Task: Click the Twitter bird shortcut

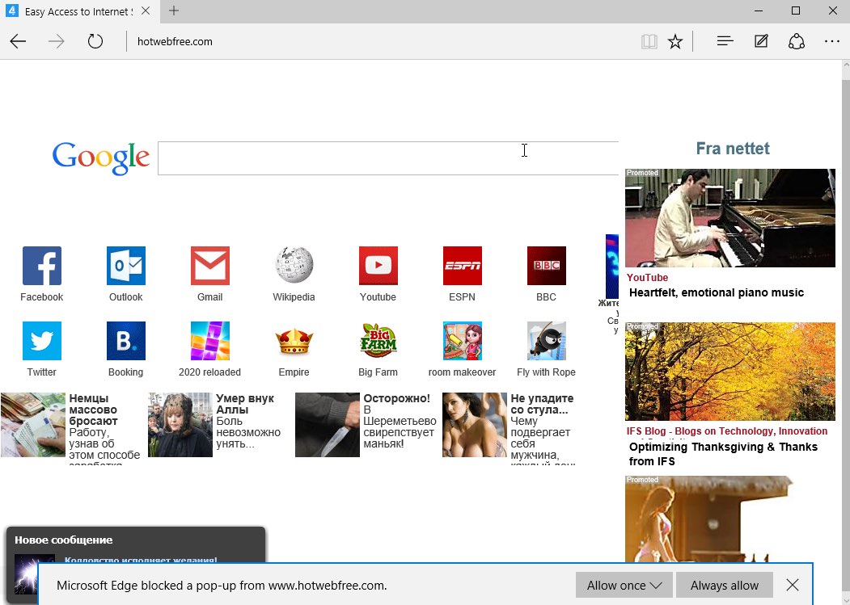Action: (42, 341)
